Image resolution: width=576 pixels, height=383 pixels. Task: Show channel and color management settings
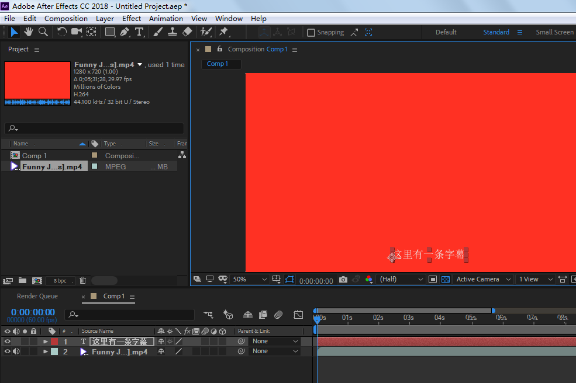369,280
